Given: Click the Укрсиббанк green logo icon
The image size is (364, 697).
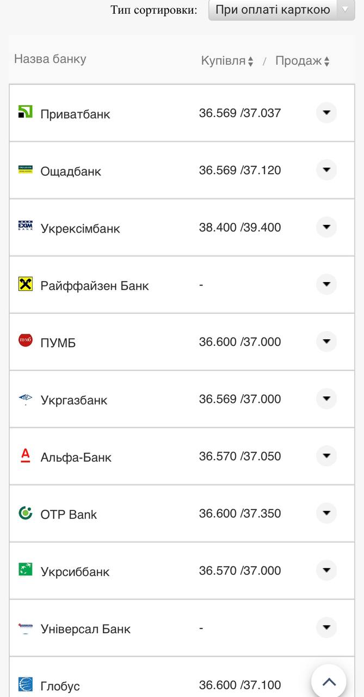Looking at the screenshot, I should (26, 570).
